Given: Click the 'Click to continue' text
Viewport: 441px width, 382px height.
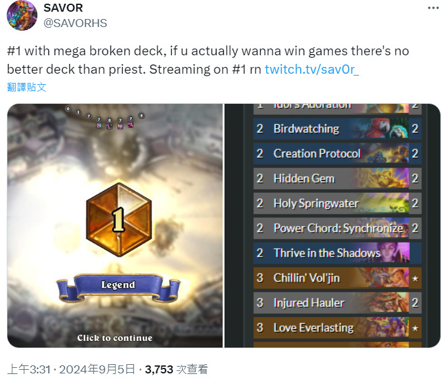Looking at the screenshot, I should coord(115,338).
